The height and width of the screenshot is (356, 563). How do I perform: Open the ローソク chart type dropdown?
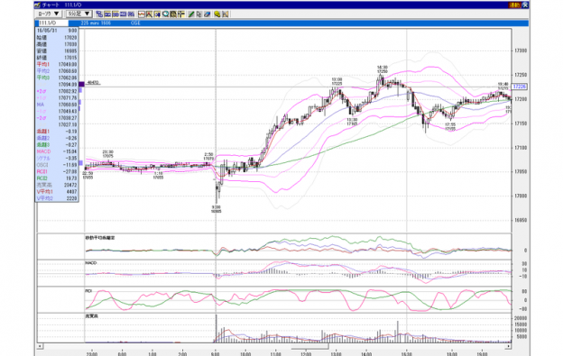[49, 14]
